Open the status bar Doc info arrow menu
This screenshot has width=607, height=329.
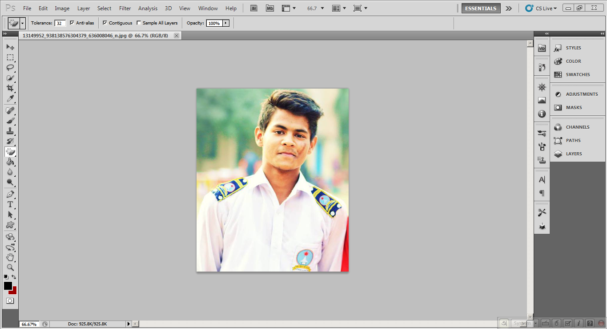click(129, 324)
